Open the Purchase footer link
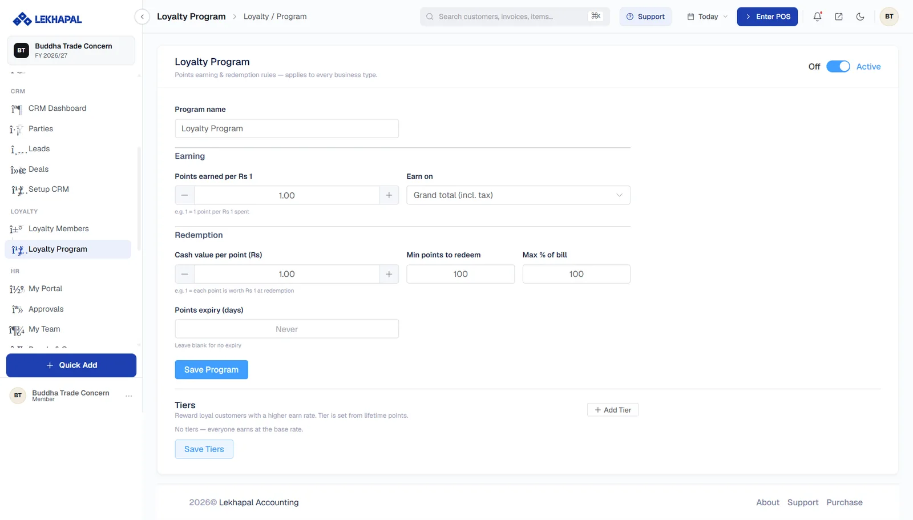 click(844, 503)
